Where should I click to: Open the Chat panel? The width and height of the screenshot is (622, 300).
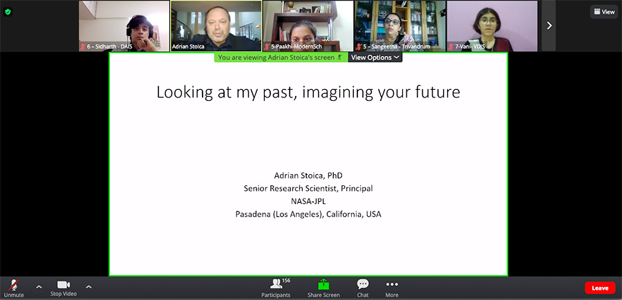pyautogui.click(x=363, y=287)
